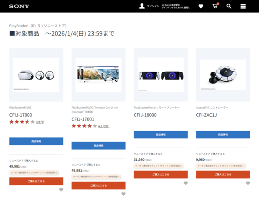Click the sign-in user profile icon
This screenshot has width=259, height=198.
142,6
